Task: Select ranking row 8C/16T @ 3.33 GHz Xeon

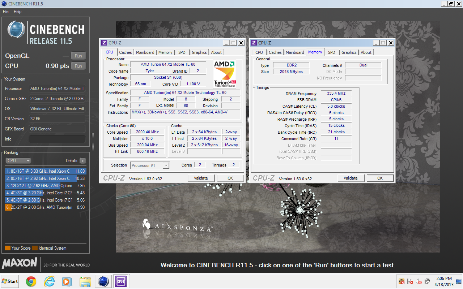Action: coord(46,171)
